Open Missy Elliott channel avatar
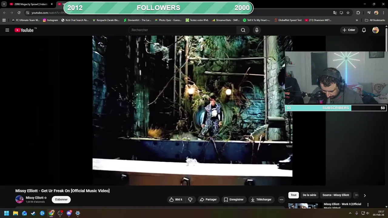Screen dimensions: 388x218 pos(19,199)
